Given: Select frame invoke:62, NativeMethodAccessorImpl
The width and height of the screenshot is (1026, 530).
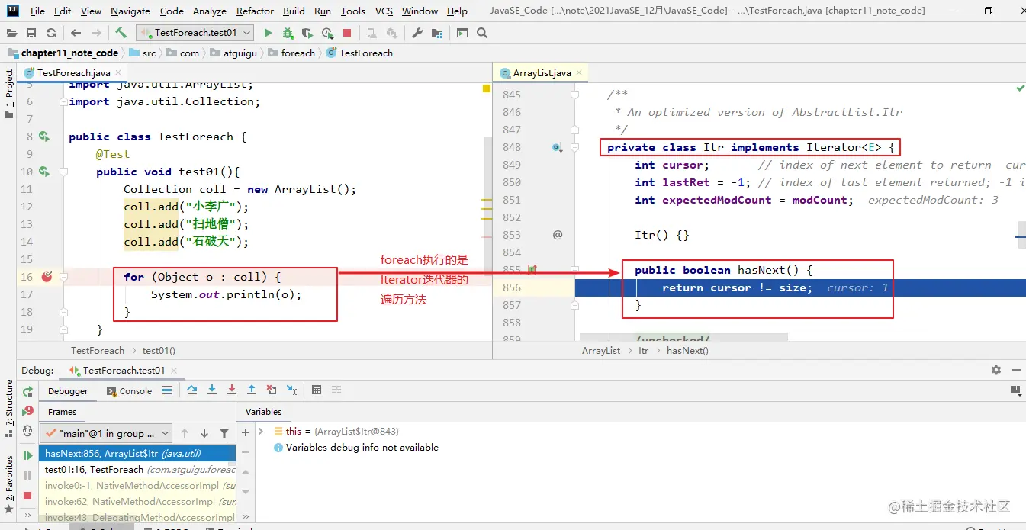Looking at the screenshot, I should pos(137,502).
